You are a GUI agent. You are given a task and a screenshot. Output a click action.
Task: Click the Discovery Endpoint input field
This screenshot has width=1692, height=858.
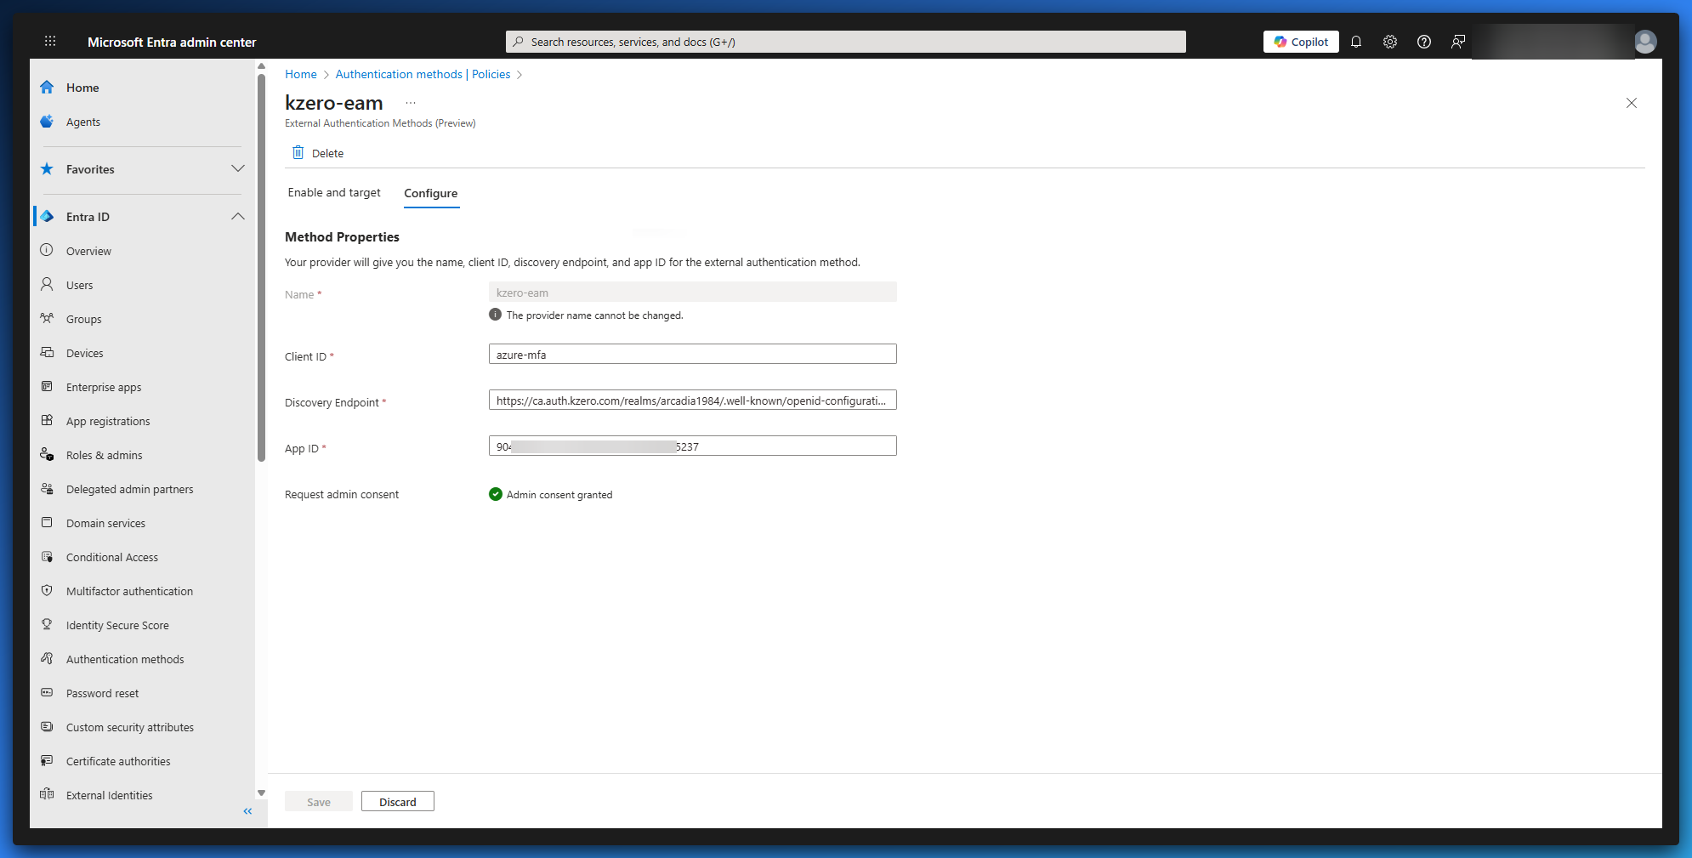pyautogui.click(x=693, y=400)
